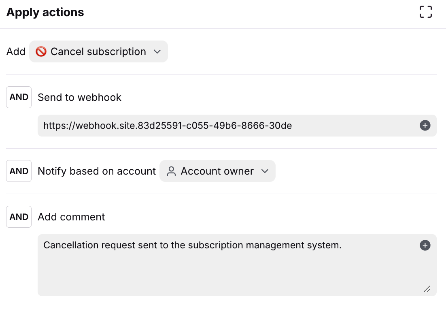This screenshot has height=316, width=446.
Task: Click into the webhook URL field
Action: (x=227, y=126)
